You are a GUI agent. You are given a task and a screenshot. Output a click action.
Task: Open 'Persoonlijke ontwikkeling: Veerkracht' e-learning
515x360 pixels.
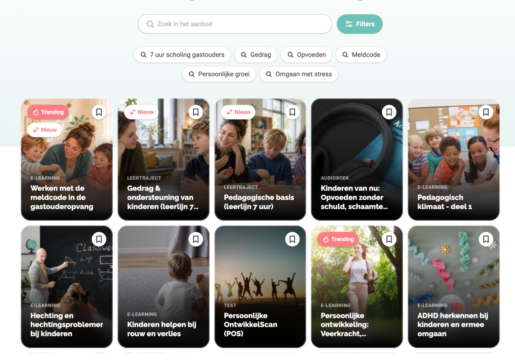[x=357, y=287]
